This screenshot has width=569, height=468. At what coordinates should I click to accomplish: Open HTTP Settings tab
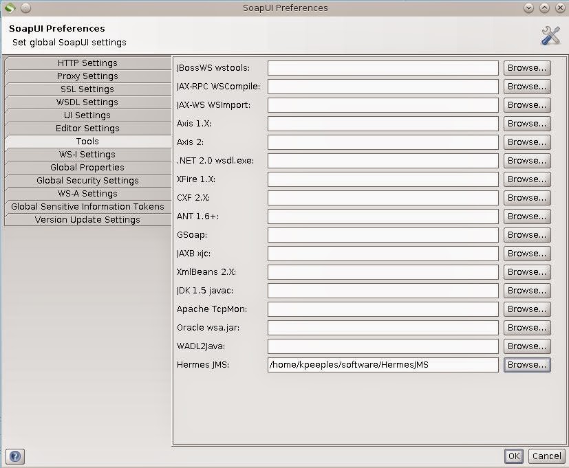pyautogui.click(x=87, y=63)
